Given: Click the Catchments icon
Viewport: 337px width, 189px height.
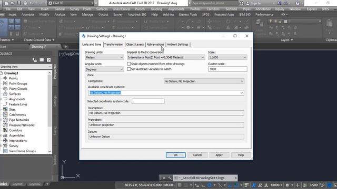Looking at the screenshot, I should point(5,114).
